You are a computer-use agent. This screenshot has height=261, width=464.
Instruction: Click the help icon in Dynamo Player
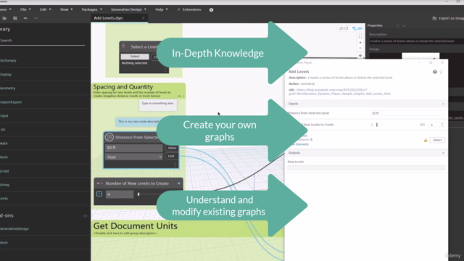(x=435, y=72)
